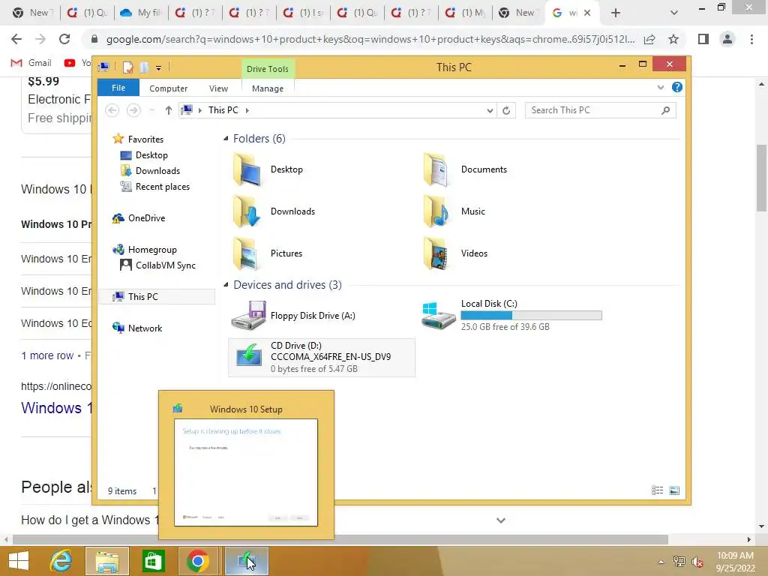
Task: Expand the Google People also ask question
Action: click(x=500, y=520)
